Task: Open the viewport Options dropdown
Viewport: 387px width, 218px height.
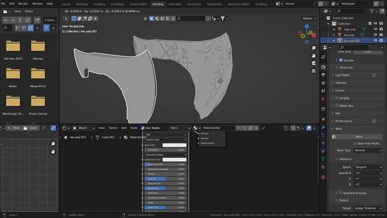Action: click(309, 18)
